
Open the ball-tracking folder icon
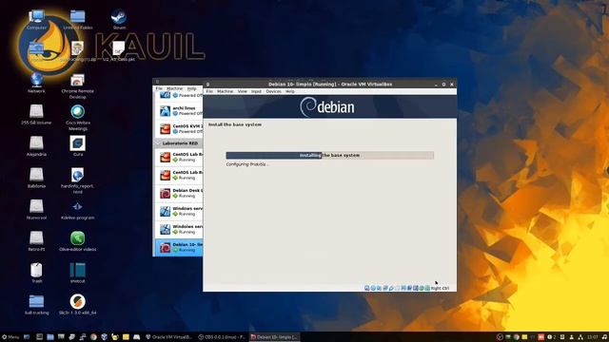(36, 305)
